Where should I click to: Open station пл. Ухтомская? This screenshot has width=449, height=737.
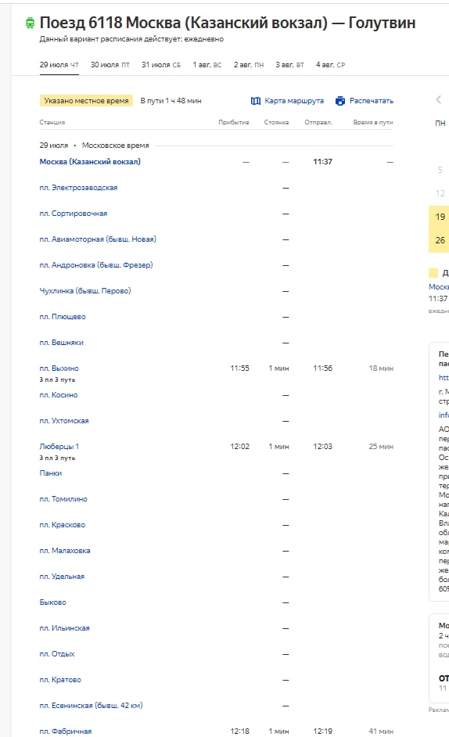[x=64, y=421]
